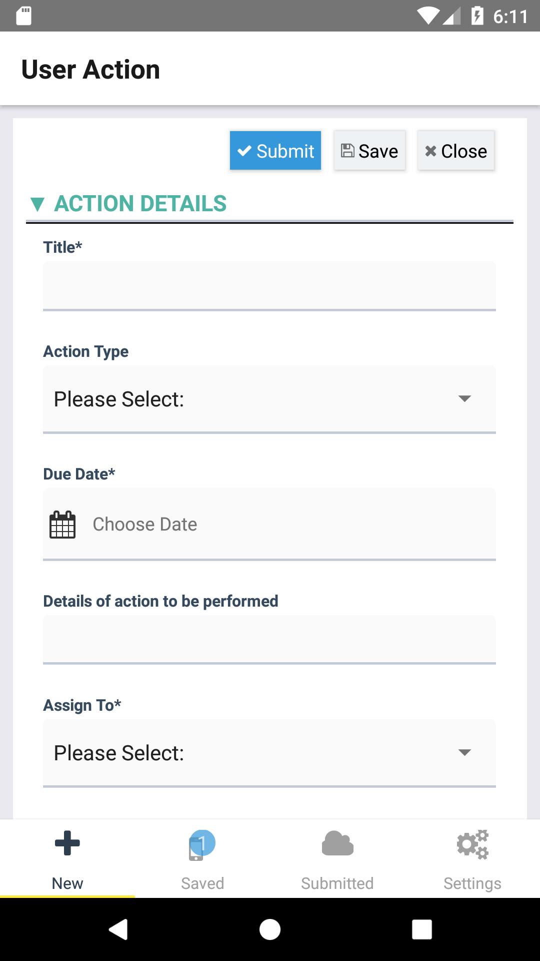Screen dimensions: 540x961
Task: Tap the plus icon for New
Action: pos(67,843)
